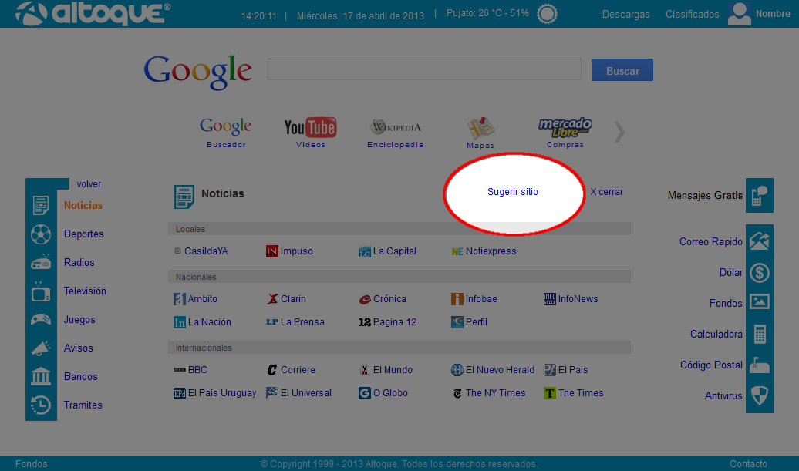Click the Calculadora calculator icon
The width and height of the screenshot is (799, 471).
760,334
